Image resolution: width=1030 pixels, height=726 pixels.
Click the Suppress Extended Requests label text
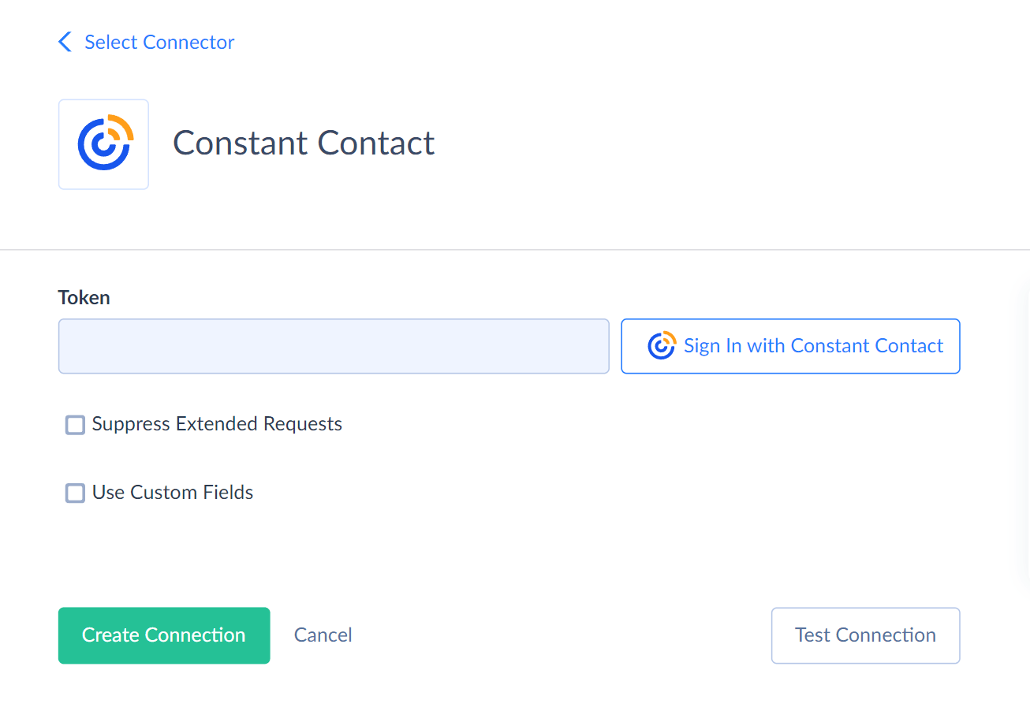tap(217, 424)
